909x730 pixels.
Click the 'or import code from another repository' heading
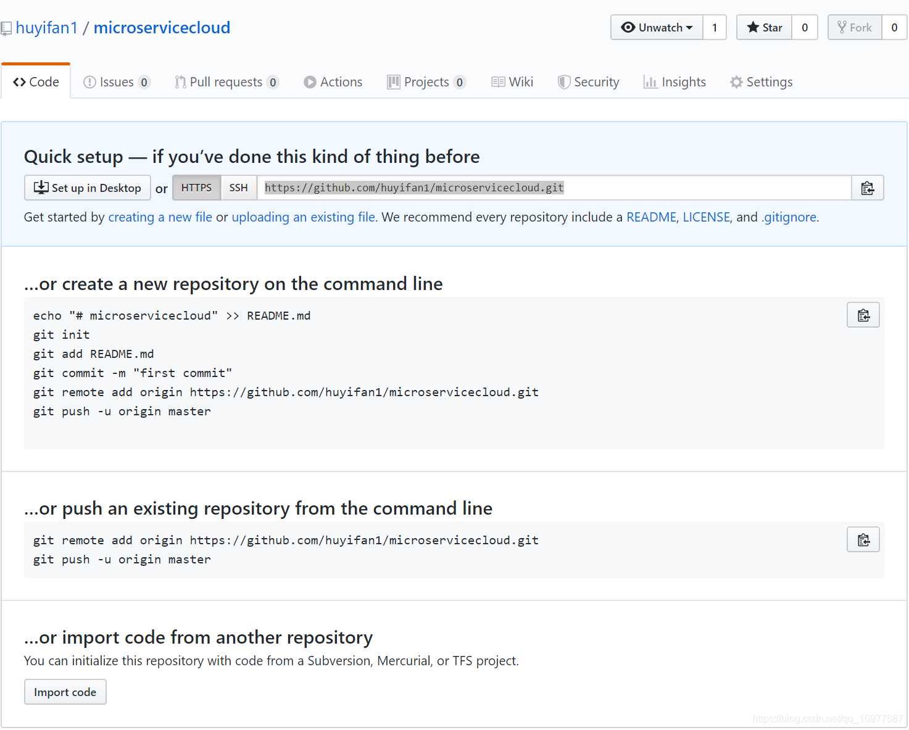pyautogui.click(x=198, y=637)
